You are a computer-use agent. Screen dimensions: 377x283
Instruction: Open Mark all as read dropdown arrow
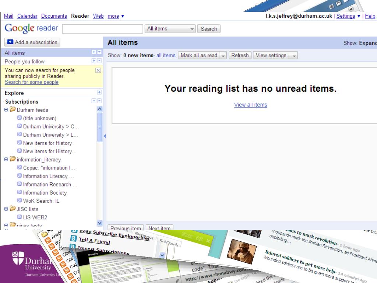[x=223, y=55]
